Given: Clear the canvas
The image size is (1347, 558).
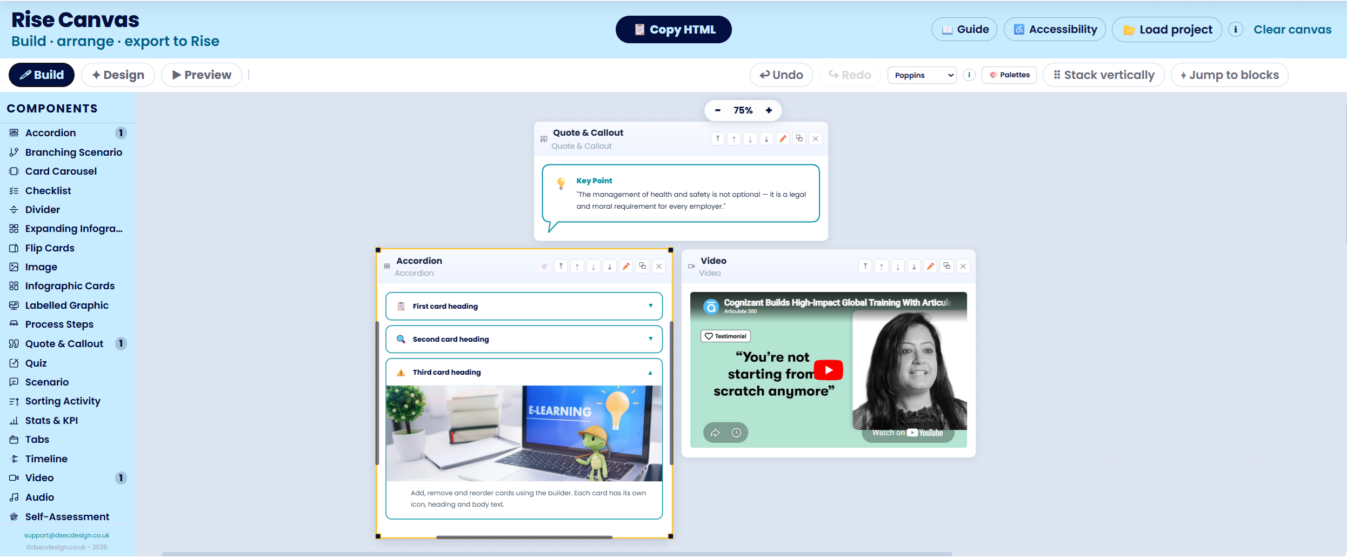Looking at the screenshot, I should point(1292,30).
